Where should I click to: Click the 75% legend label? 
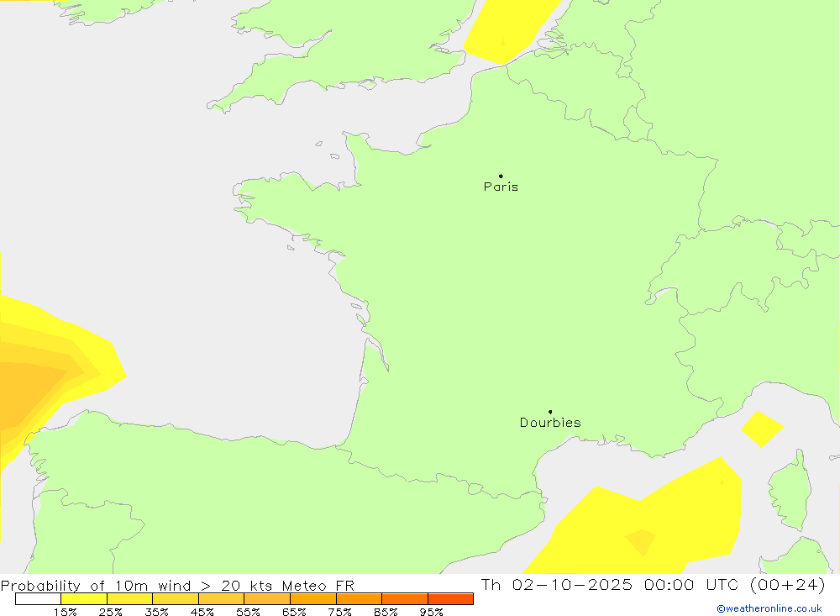(339, 612)
